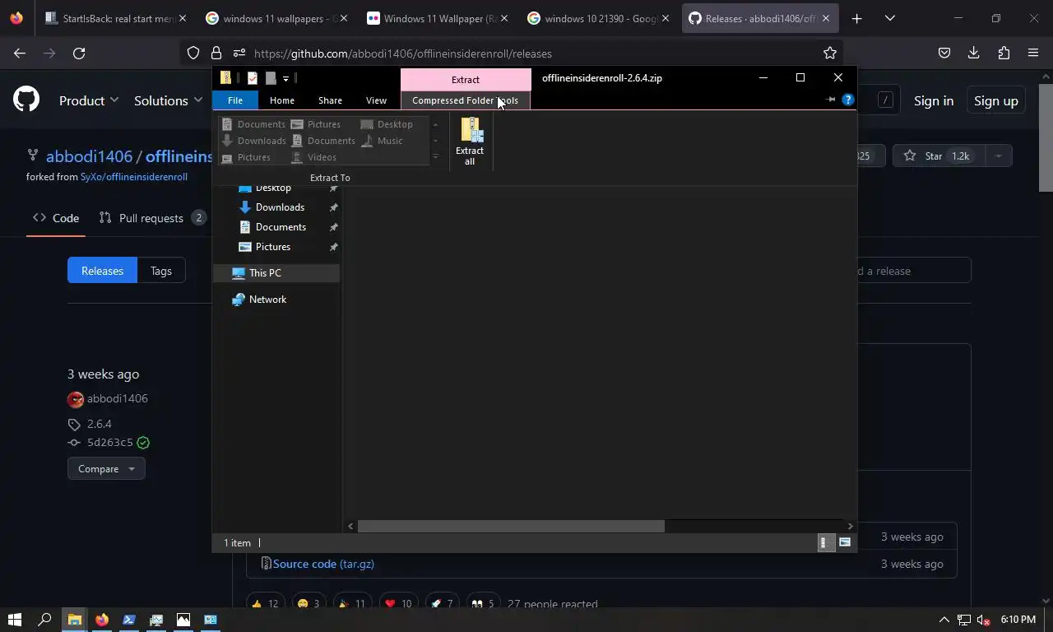Click the right arrow of Explorer's horizontal scrollbar
The height and width of the screenshot is (632, 1053).
[850, 526]
